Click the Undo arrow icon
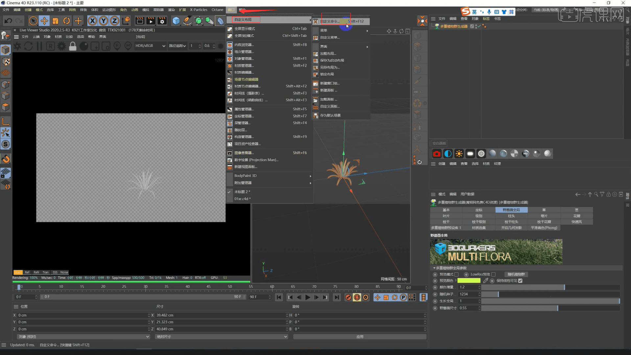The image size is (631, 355). pyautogui.click(x=8, y=20)
